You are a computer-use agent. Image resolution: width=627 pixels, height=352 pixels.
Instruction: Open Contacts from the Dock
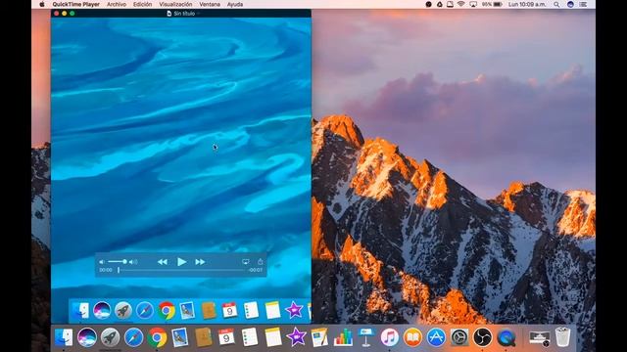pos(204,337)
